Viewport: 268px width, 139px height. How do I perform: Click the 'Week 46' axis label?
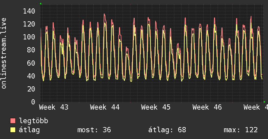pos(207,107)
